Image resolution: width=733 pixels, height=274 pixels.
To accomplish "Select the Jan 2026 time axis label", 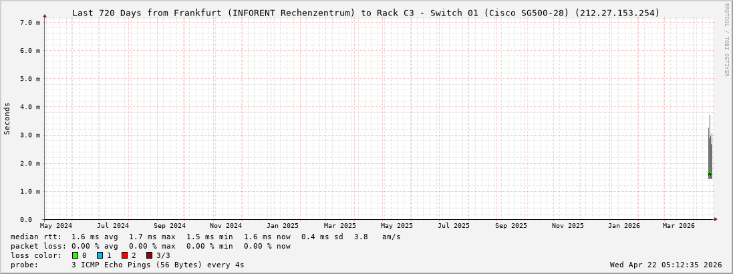I will 623,226.
